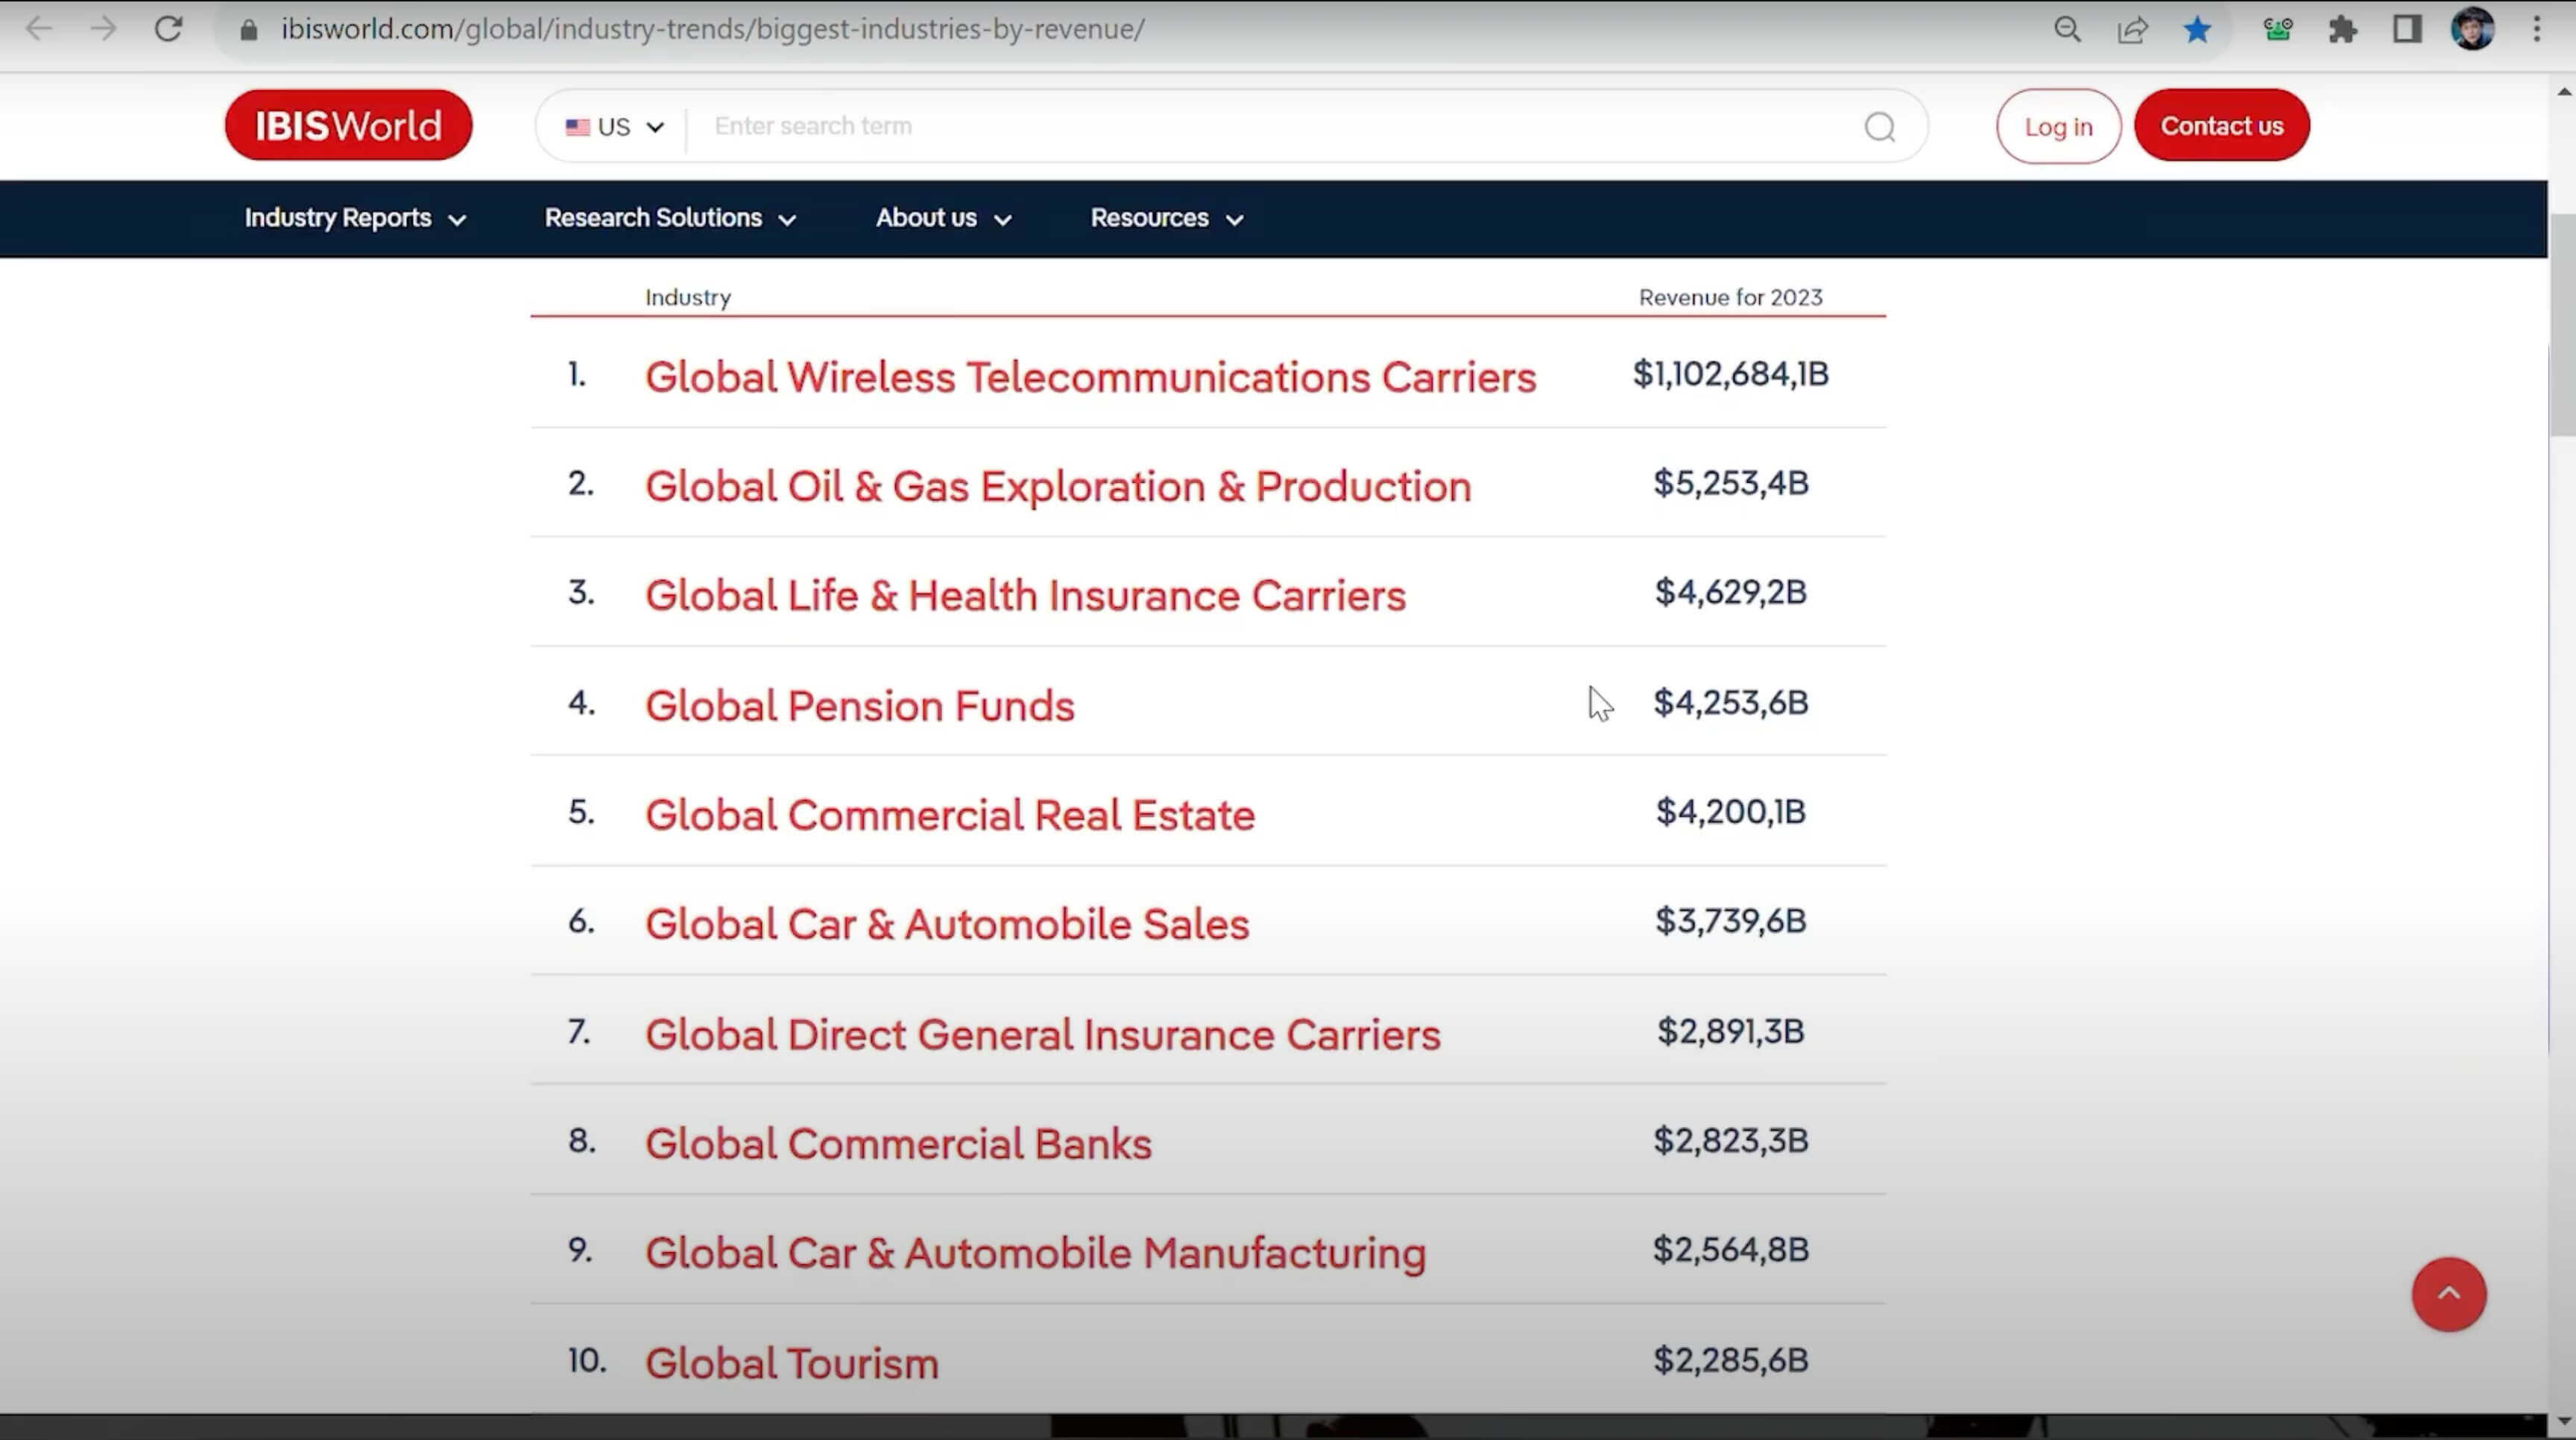This screenshot has width=2576, height=1440.
Task: Click the search magnifier icon in search field
Action: pyautogui.click(x=1879, y=127)
